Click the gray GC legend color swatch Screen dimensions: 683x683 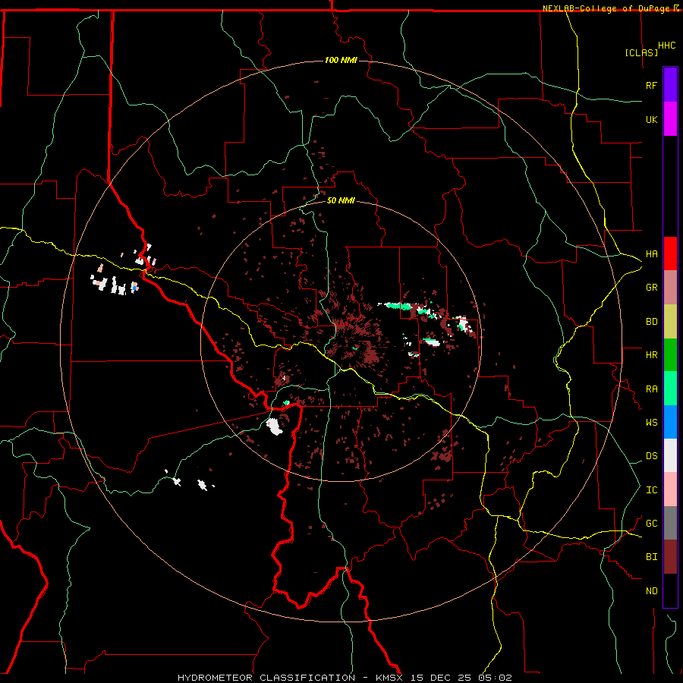[x=670, y=523]
